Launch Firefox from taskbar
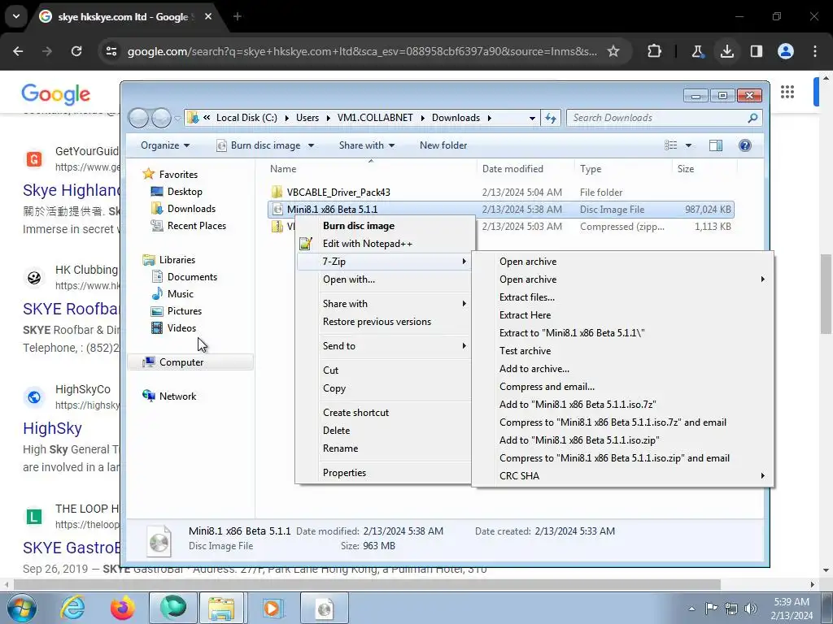833x624 pixels. pos(122,608)
